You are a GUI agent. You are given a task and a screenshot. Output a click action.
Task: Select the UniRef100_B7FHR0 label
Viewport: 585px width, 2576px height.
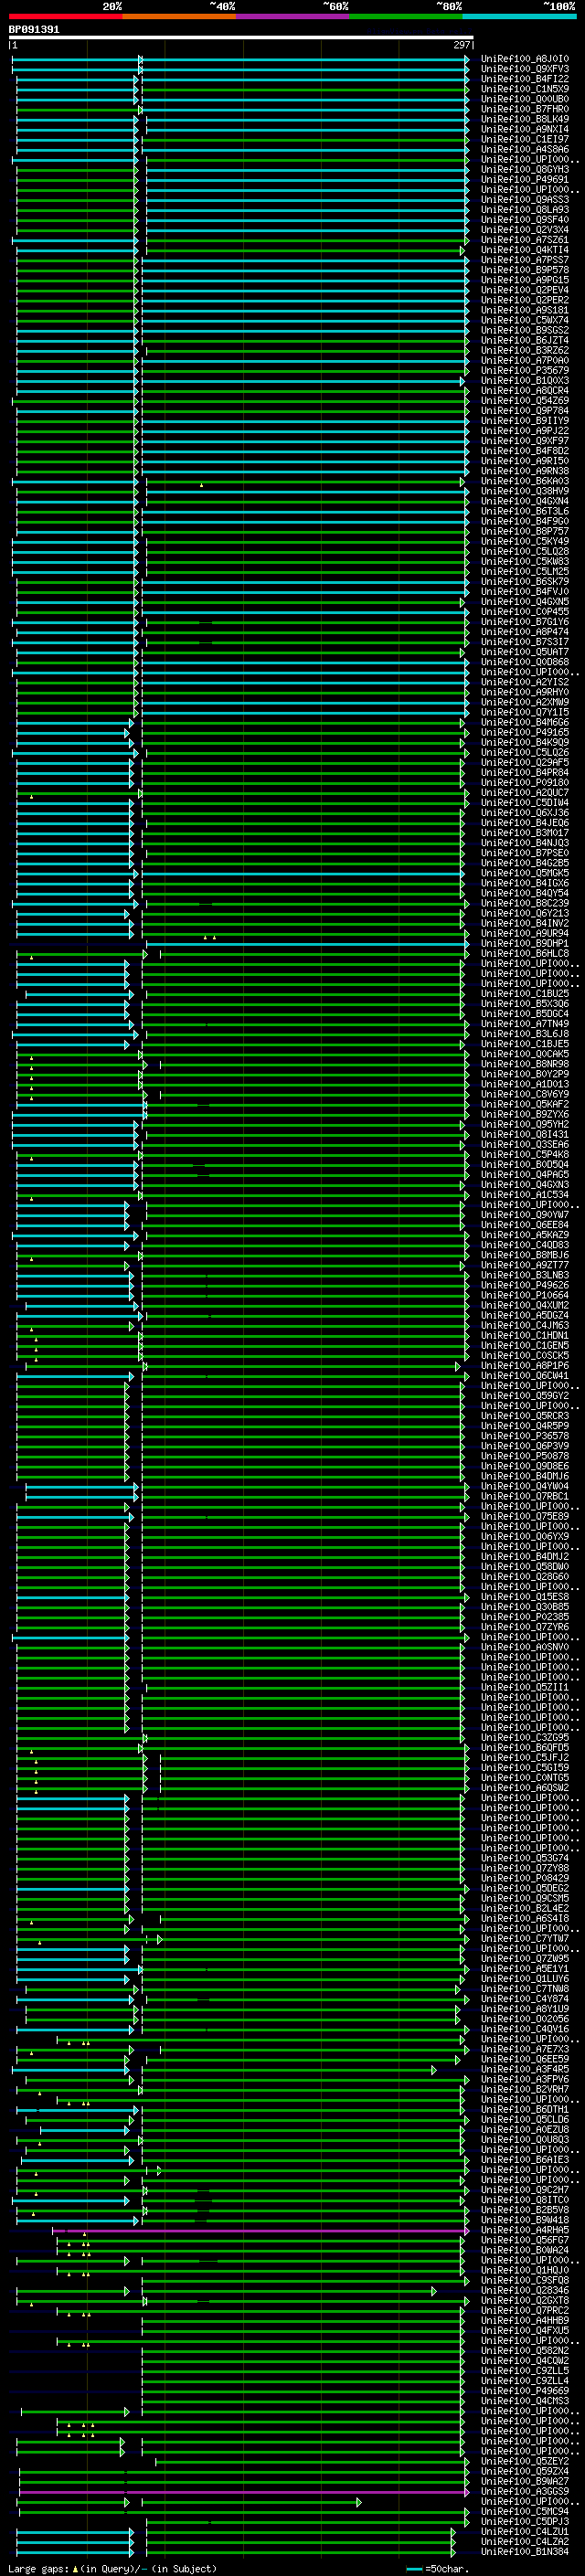pyautogui.click(x=524, y=109)
